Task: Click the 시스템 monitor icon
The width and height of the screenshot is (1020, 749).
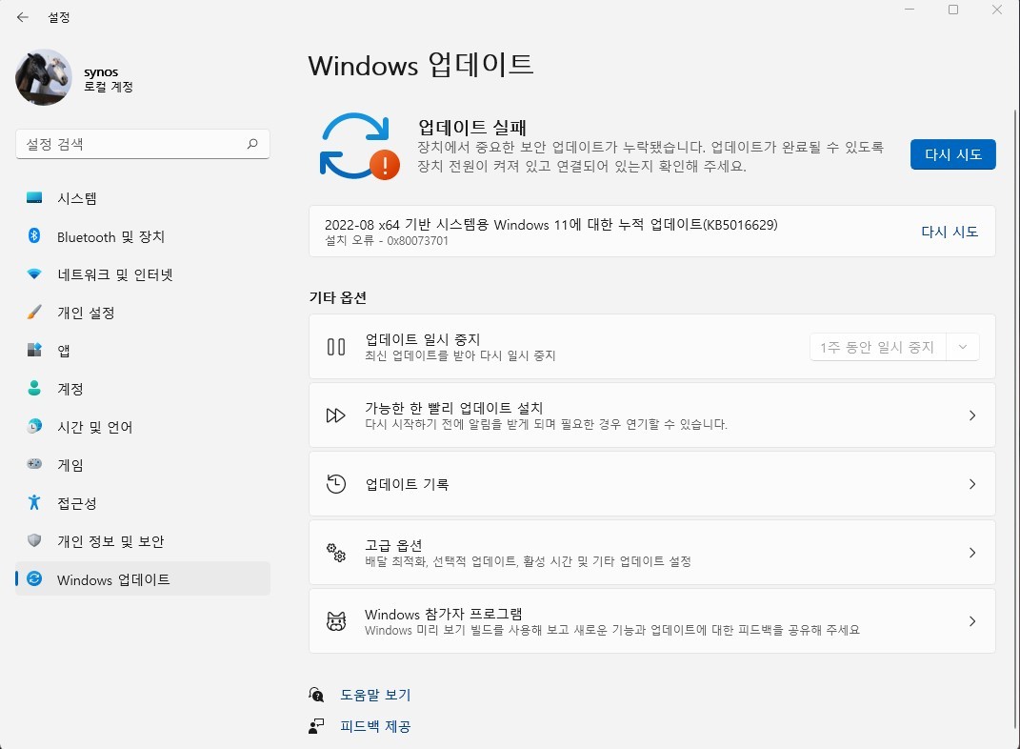Action: pos(34,198)
